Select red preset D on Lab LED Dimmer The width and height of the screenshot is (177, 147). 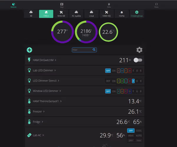[130, 71]
